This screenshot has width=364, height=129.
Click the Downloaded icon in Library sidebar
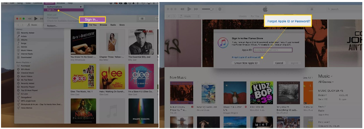coord(18,57)
